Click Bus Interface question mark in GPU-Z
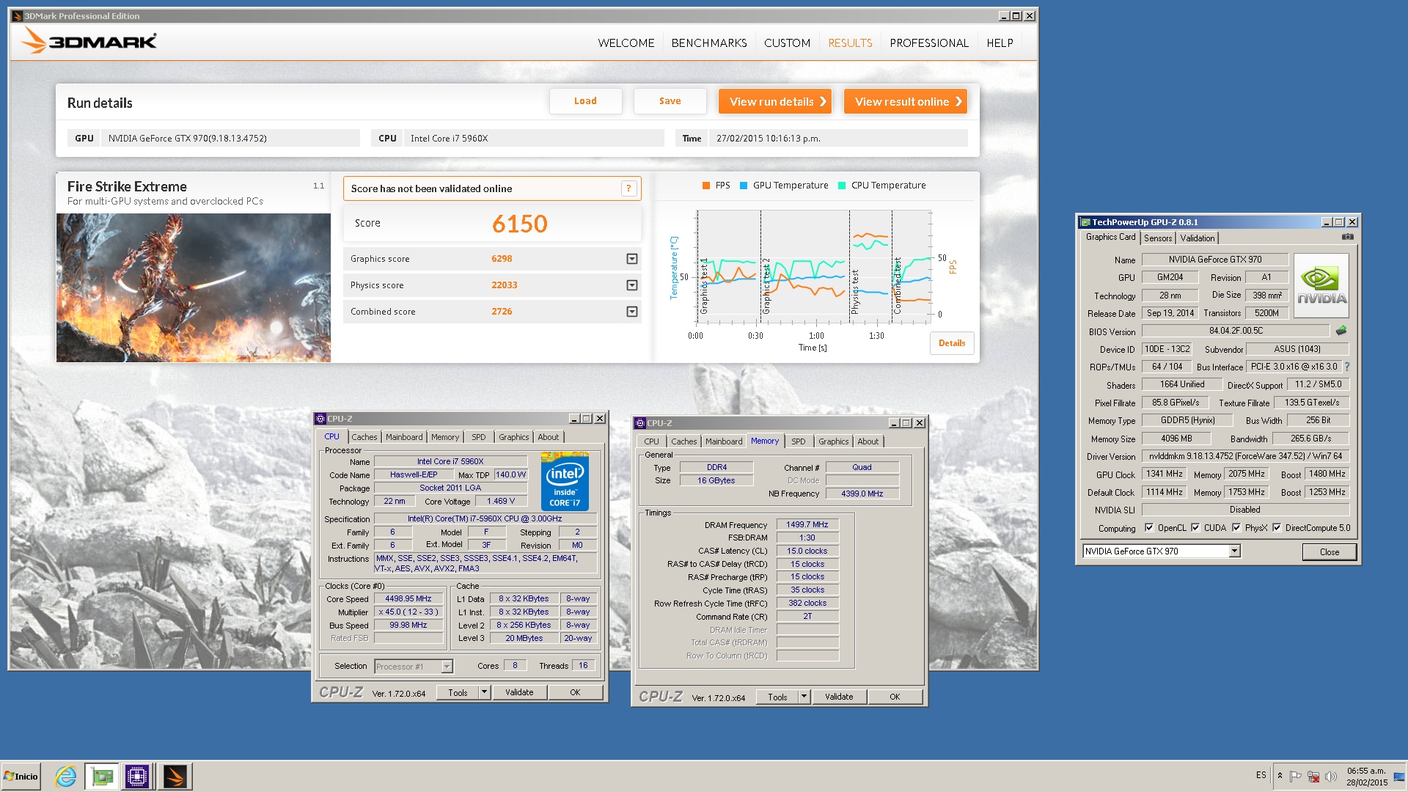 pyautogui.click(x=1346, y=367)
